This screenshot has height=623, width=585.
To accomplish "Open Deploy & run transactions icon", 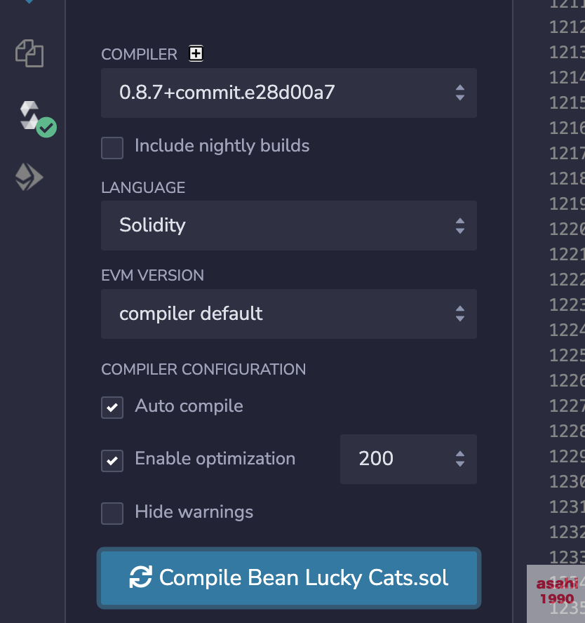I will point(29,177).
